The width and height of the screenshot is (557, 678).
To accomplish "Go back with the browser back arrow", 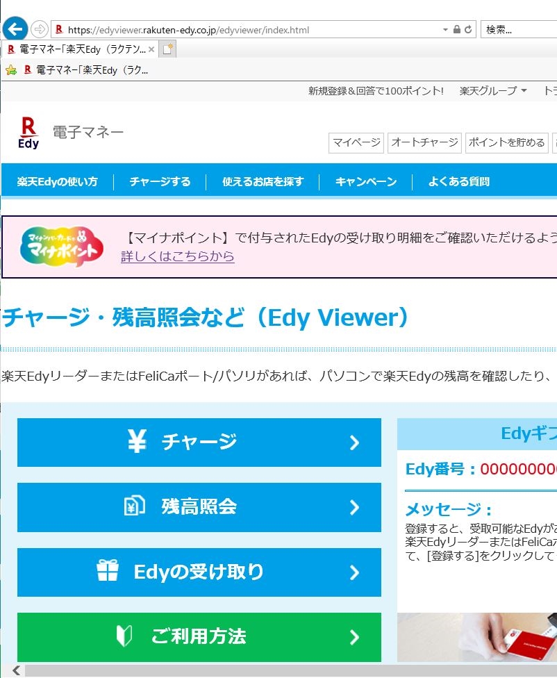I will pyautogui.click(x=15, y=29).
